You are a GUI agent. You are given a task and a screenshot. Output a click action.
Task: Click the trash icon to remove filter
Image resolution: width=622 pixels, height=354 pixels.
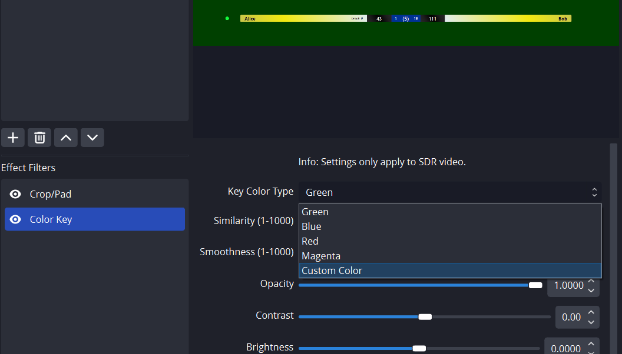[x=39, y=138]
